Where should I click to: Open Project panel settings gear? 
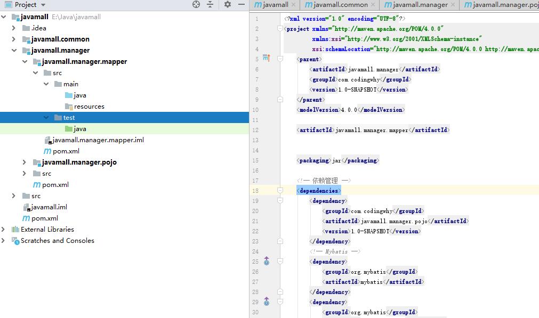228,5
